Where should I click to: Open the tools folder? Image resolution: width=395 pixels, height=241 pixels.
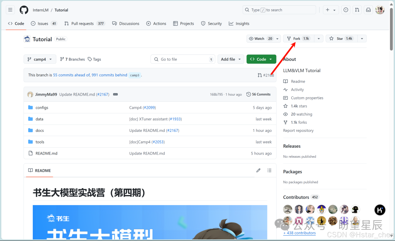point(40,142)
